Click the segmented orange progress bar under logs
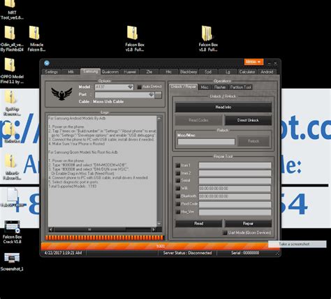The height and width of the screenshot is (299, 331). 105,238
